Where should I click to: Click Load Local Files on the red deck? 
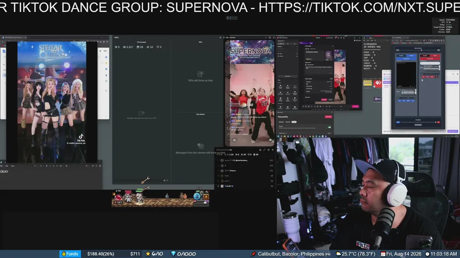(430, 59)
